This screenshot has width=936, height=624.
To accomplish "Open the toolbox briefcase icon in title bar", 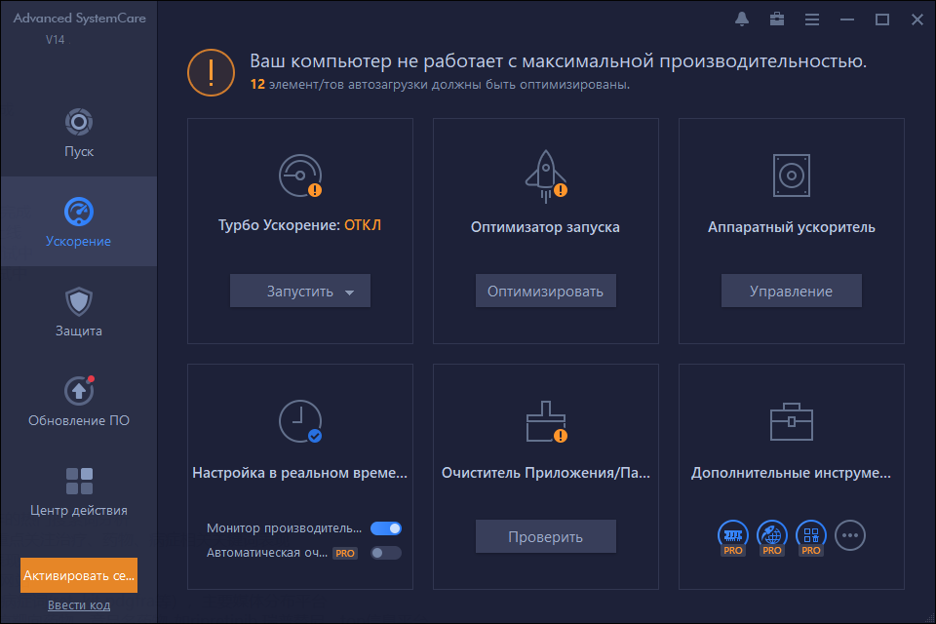I will 777,19.
